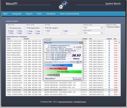Image resolution: width=127 pixels, height=108 pixels.
Task: Open the Mainboard vendor's dropdown
Action: click(x=102, y=28)
